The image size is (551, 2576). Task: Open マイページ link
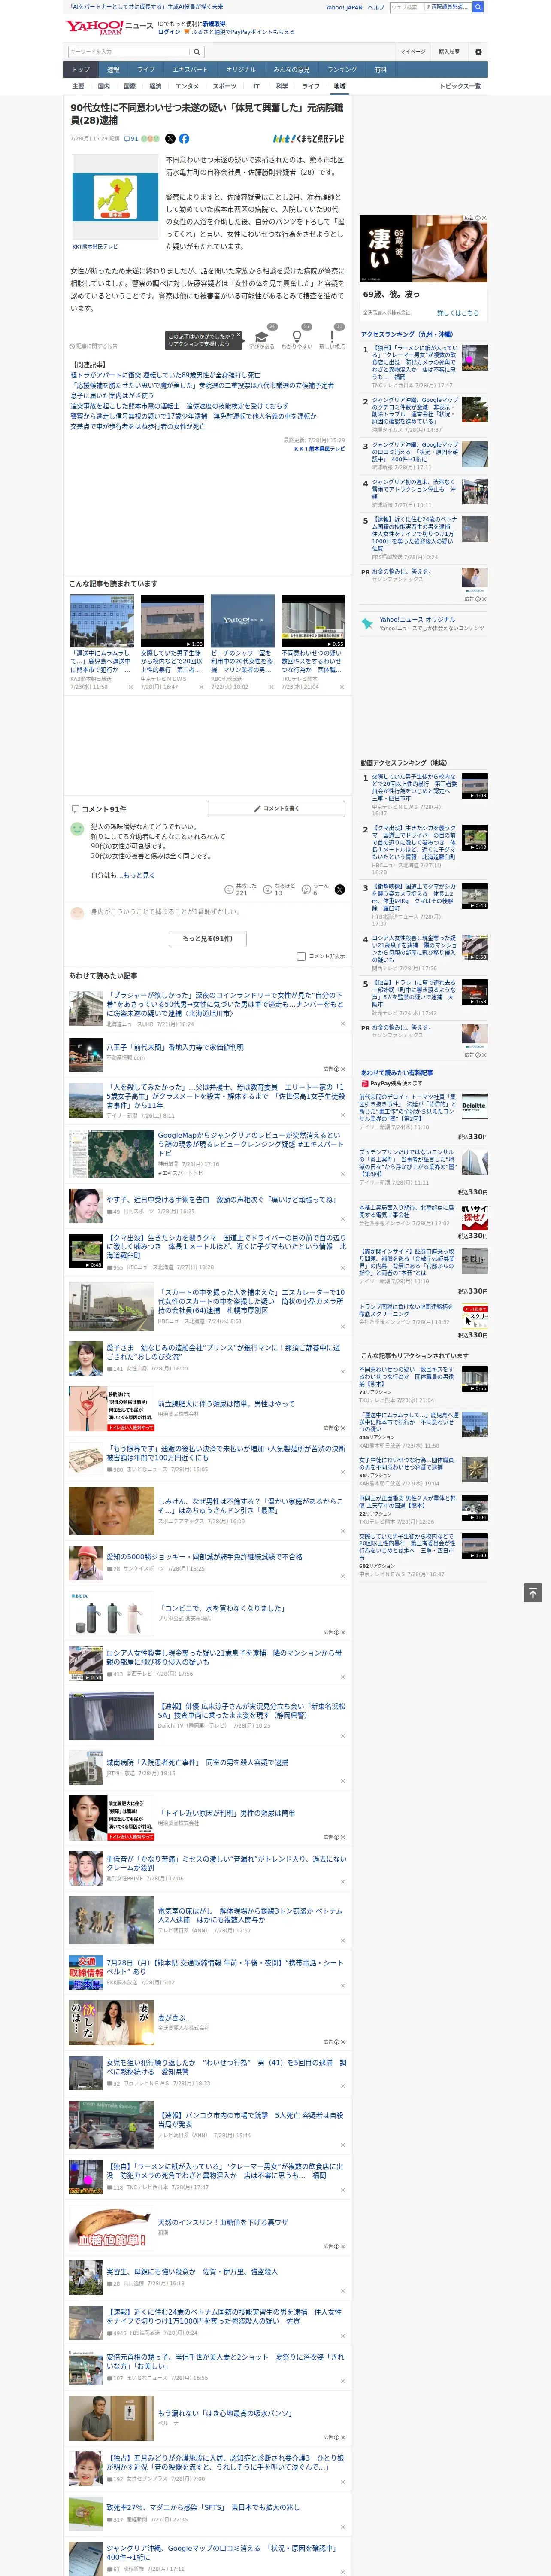click(413, 52)
